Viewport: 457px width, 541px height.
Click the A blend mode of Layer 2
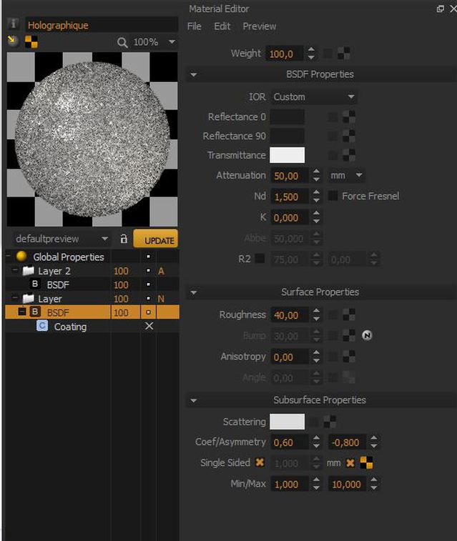pos(161,271)
